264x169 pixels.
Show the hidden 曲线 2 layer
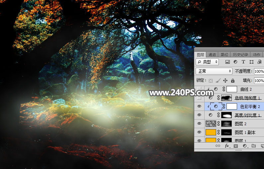point(199,89)
